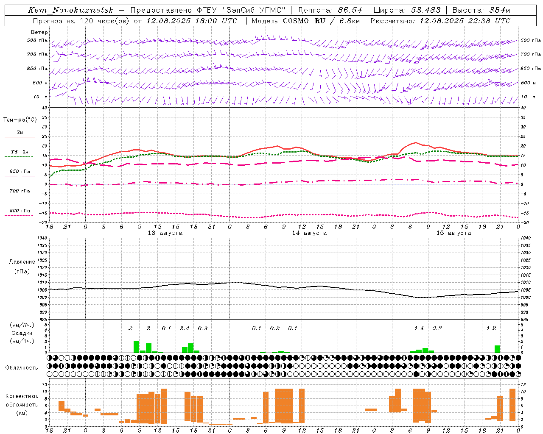Screen dimensions: 543x434
Task: Click the Модель COSMO-RU / 6.6км label
Action: [305, 21]
